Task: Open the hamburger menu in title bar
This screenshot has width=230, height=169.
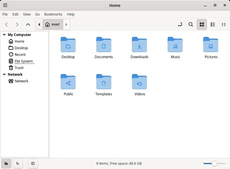Action: click(5, 5)
